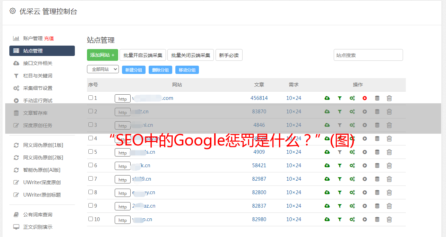
Task: Open article staging database for row 1
Action: (x=377, y=98)
